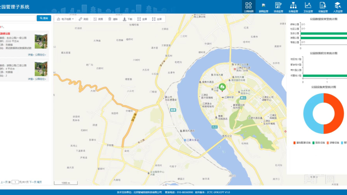This screenshot has height=195, width=347.
Task: Toggle the 基础配套设施 orange-red legend item
Action: click(x=302, y=143)
